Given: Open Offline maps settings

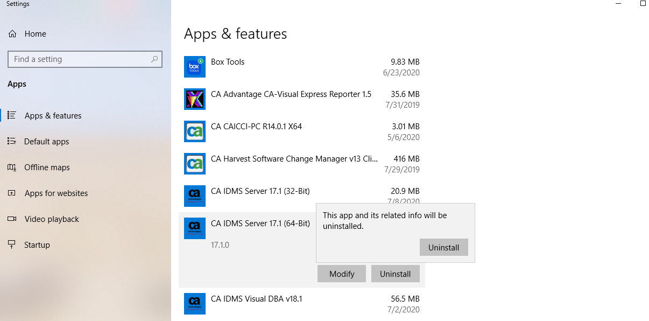Looking at the screenshot, I should pyautogui.click(x=47, y=168).
